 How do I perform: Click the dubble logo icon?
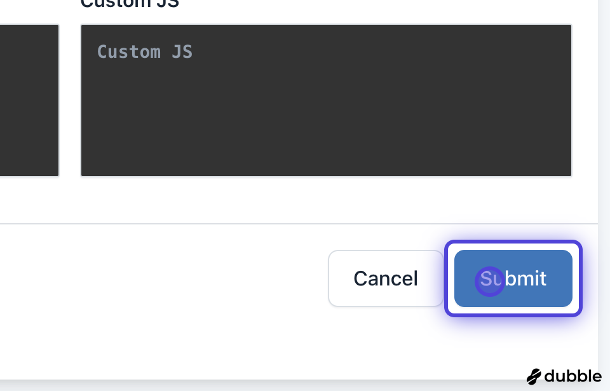[x=534, y=376]
